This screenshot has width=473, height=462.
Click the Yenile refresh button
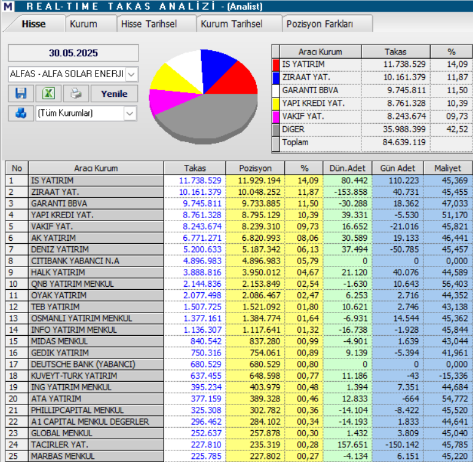114,94
